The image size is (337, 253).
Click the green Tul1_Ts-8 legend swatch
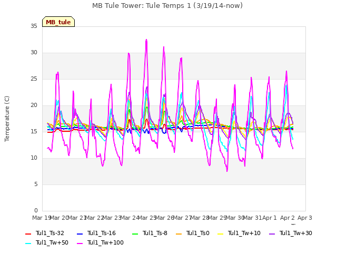pyautogui.click(x=135, y=234)
